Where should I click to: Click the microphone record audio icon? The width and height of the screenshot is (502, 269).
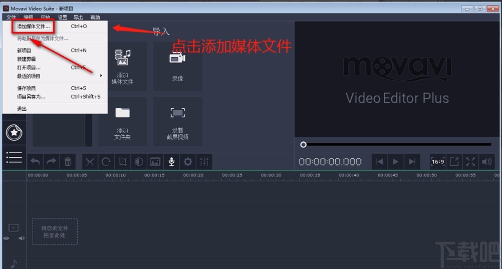pos(172,162)
